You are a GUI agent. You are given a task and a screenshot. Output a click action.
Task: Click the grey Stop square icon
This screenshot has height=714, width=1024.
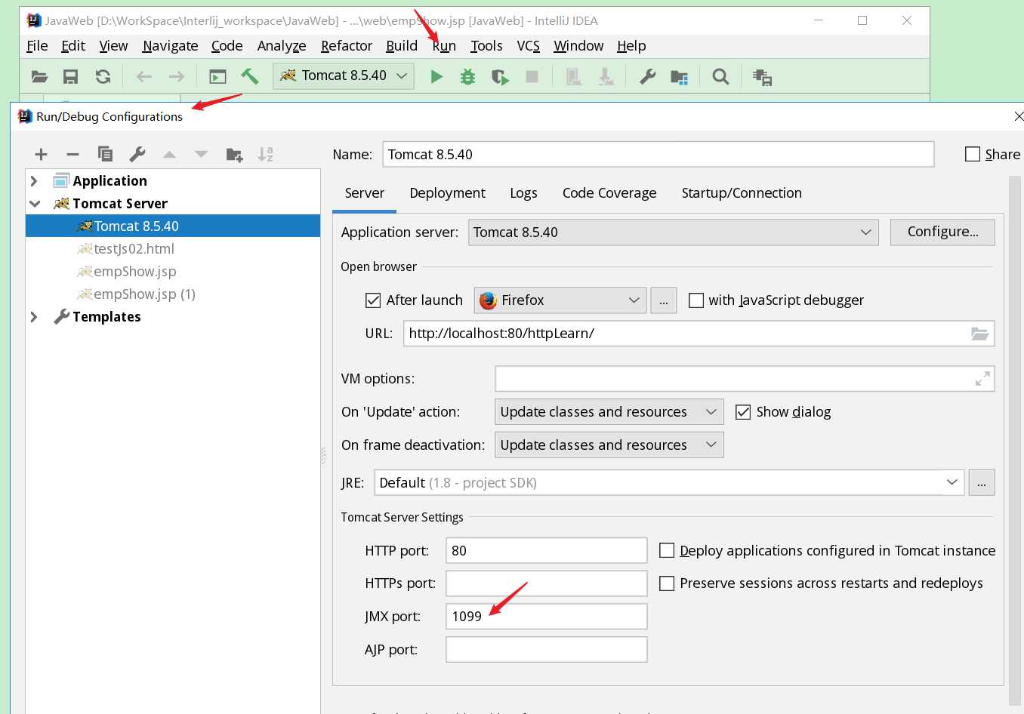[532, 76]
